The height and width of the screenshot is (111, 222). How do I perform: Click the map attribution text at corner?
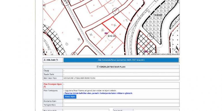[165, 54]
